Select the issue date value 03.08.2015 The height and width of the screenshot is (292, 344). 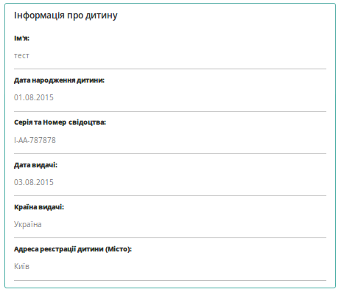click(x=34, y=182)
